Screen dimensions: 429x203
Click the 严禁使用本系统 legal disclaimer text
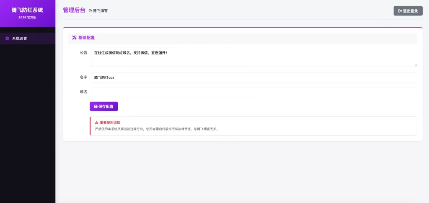[x=157, y=129]
